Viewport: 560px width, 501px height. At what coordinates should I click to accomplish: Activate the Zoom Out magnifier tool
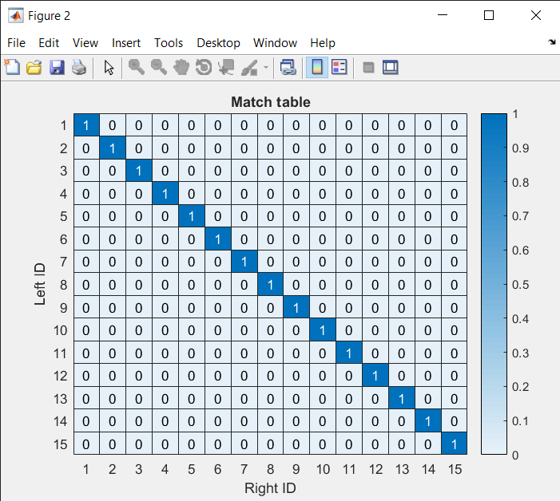158,67
